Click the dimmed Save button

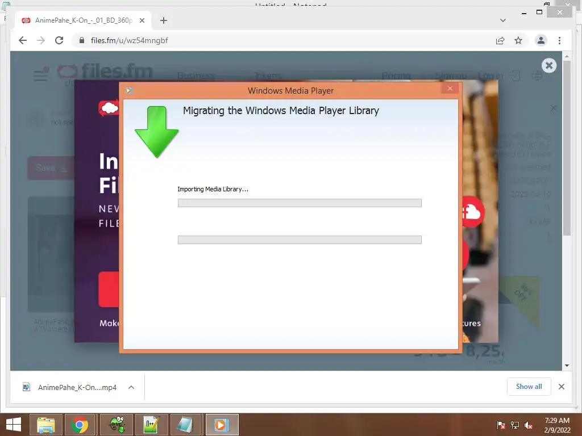point(51,168)
